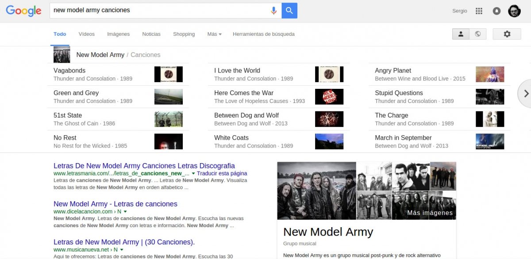Switch to private results person icon
Image resolution: width=531 pixels, height=259 pixels.
click(x=461, y=34)
